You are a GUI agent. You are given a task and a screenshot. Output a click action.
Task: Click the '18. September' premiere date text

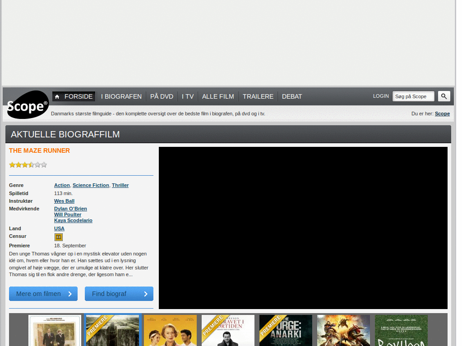coord(70,246)
